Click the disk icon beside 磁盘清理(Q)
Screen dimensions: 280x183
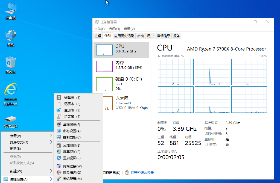tap(59, 172)
